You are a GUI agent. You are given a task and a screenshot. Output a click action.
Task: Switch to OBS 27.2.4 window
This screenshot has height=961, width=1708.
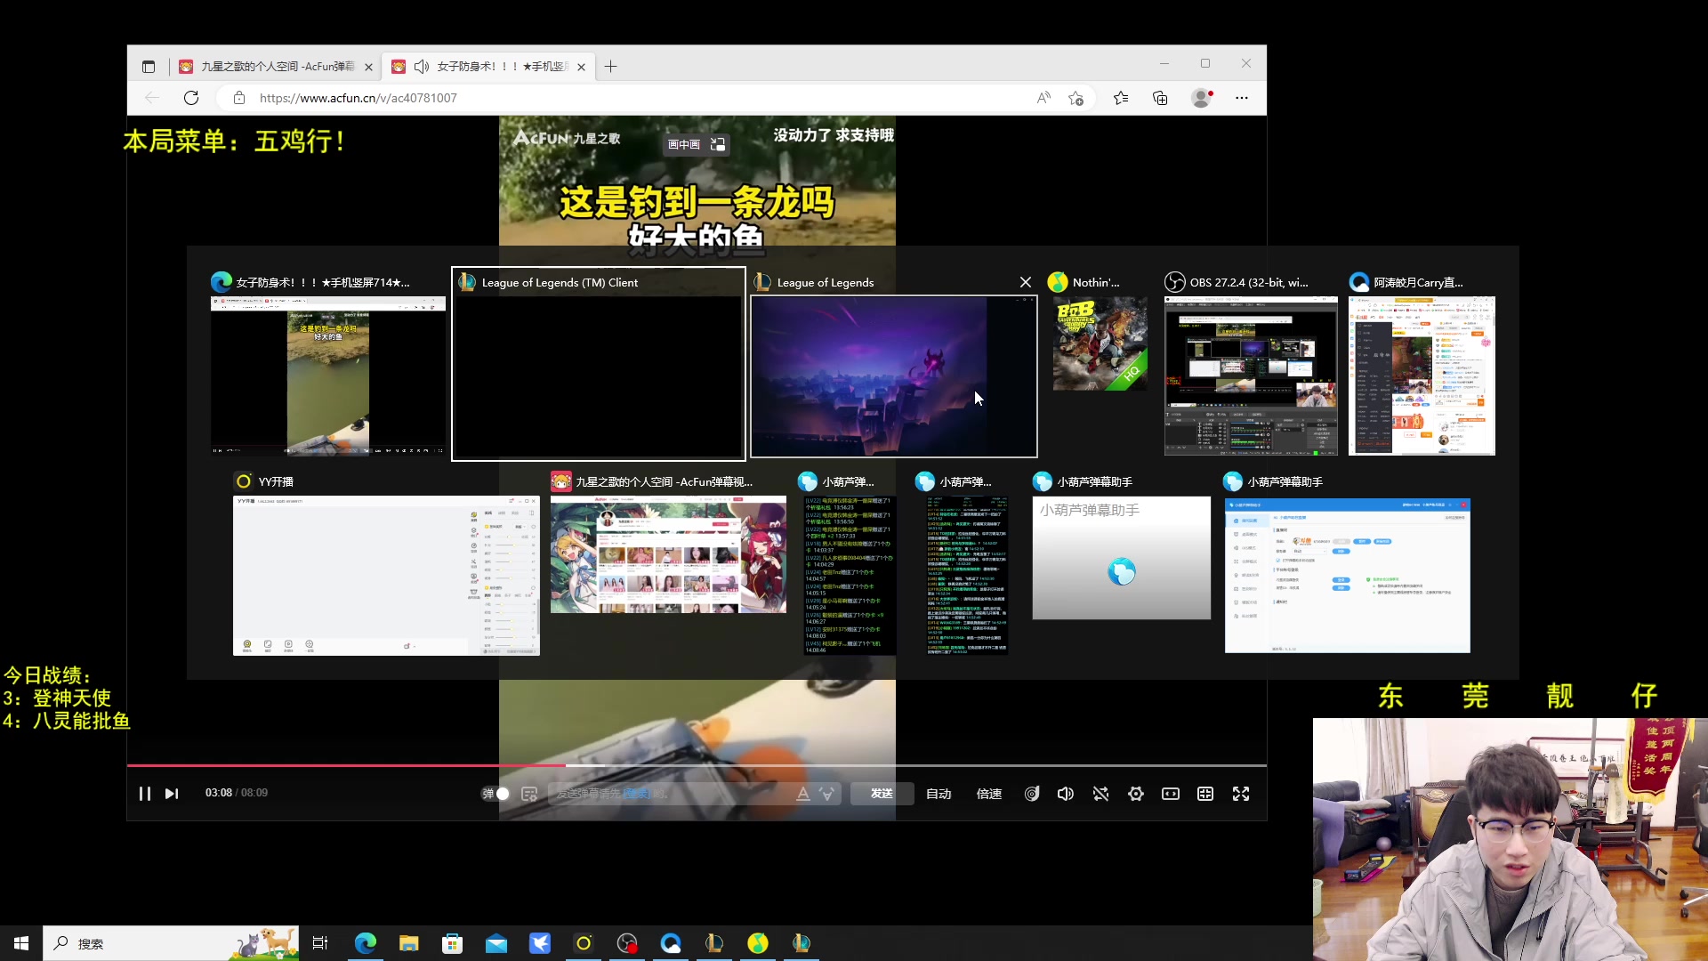pyautogui.click(x=1251, y=376)
